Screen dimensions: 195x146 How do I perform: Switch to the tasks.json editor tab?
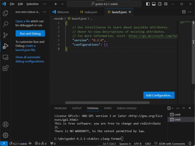[x=89, y=12]
